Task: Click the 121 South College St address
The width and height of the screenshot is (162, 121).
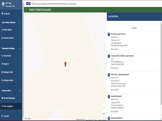Action: [x=117, y=105]
